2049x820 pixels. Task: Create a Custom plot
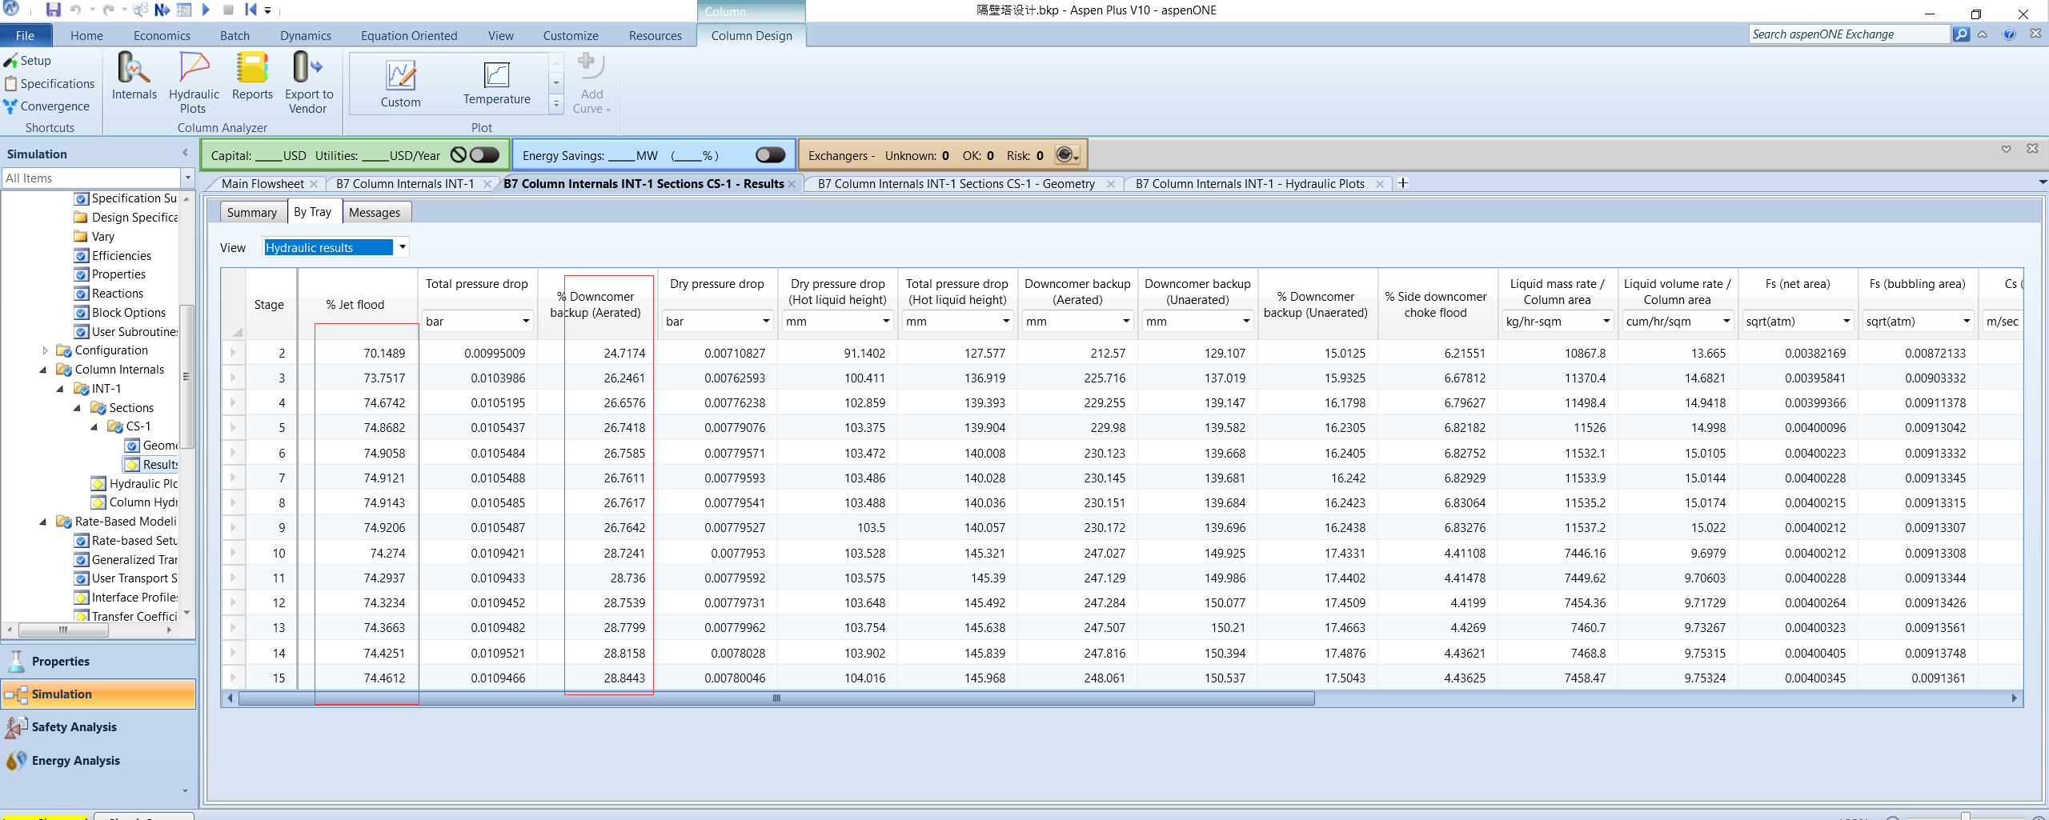point(400,83)
